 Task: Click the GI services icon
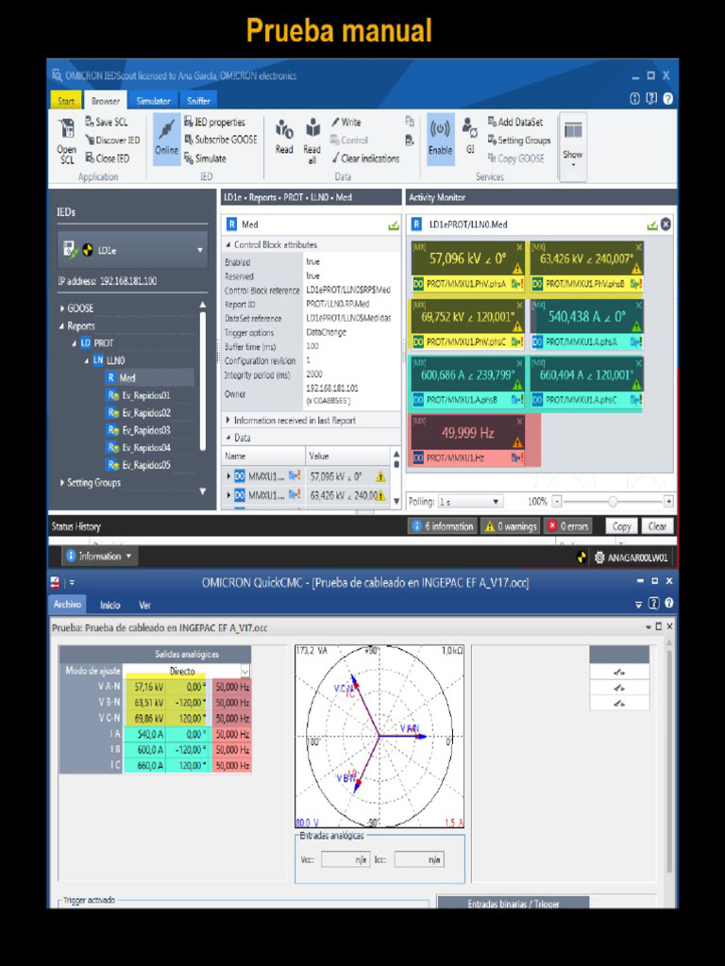click(x=470, y=137)
